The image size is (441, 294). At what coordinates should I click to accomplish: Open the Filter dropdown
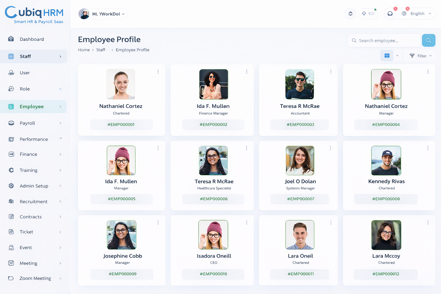click(421, 56)
